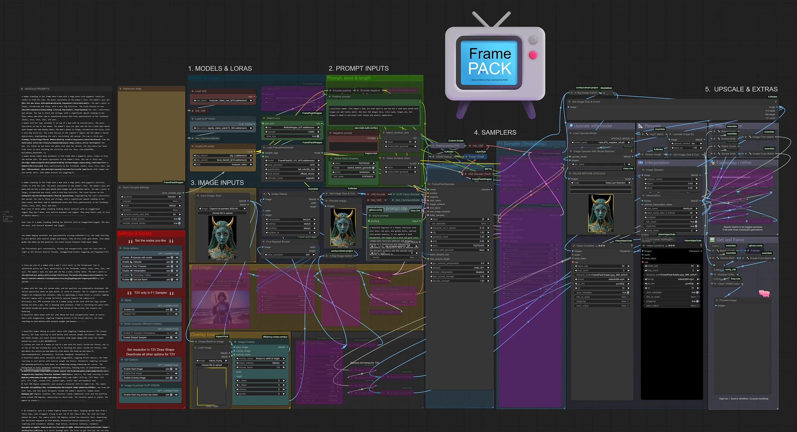The image size is (797, 432).
Task: Click the Markdown Note node dot
Action: tap(121, 89)
